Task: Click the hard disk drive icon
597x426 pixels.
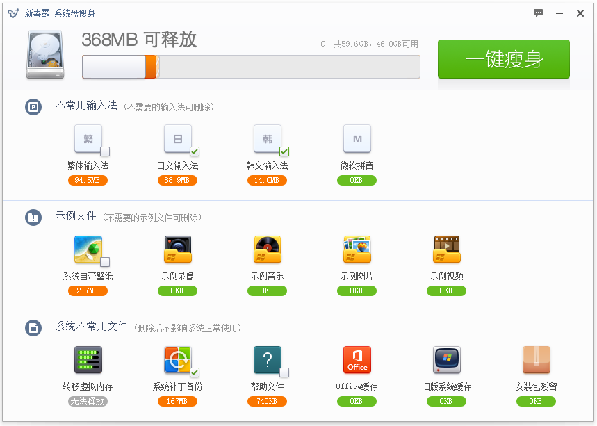Action: pyautogui.click(x=45, y=55)
